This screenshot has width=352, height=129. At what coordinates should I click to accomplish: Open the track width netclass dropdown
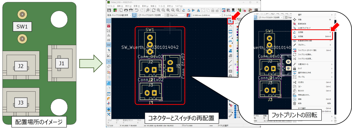click(119, 15)
